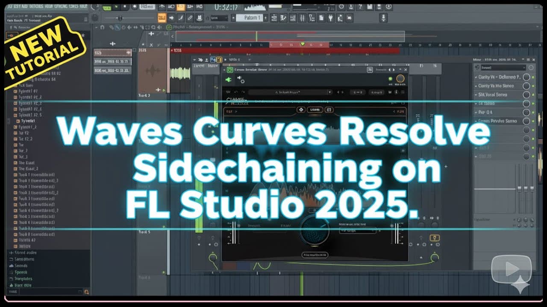The width and height of the screenshot is (547, 307).
Task: Toggle the green LED in plugin header
Action: [x=390, y=79]
